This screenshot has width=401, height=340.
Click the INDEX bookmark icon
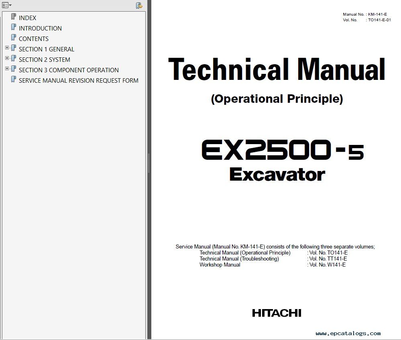(x=14, y=17)
